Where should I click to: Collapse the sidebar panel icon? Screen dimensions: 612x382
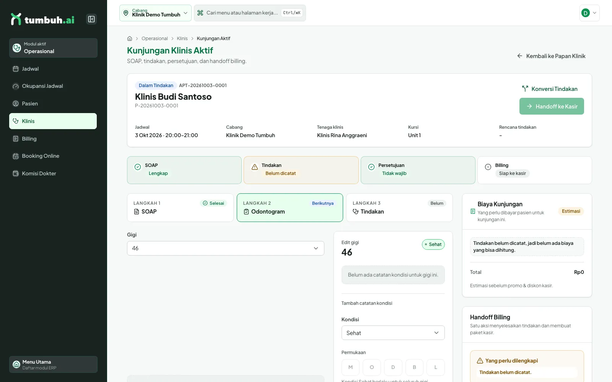[91, 19]
